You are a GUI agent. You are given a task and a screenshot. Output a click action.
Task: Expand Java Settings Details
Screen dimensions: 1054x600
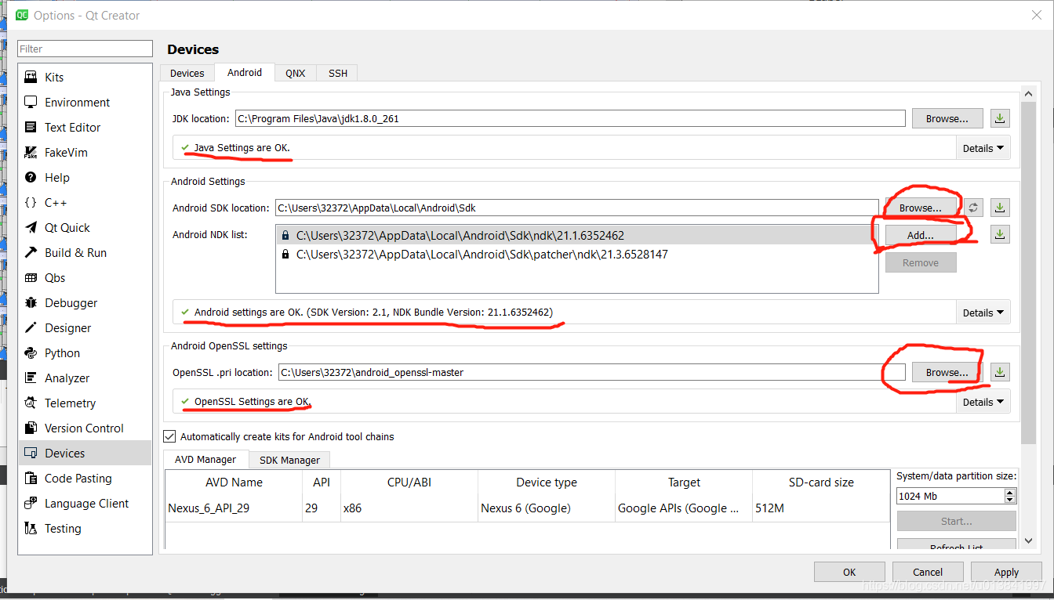click(983, 148)
